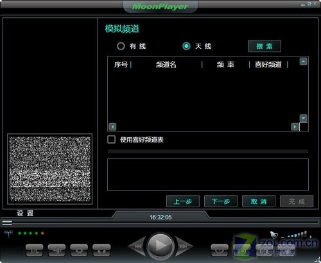
Task: Click the color drops icon button
Action: point(101,250)
